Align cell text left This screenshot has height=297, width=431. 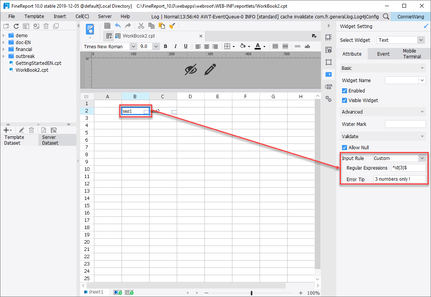(198, 46)
